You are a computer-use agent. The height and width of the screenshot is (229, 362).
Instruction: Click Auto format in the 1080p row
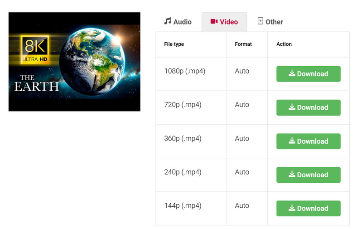(x=242, y=71)
